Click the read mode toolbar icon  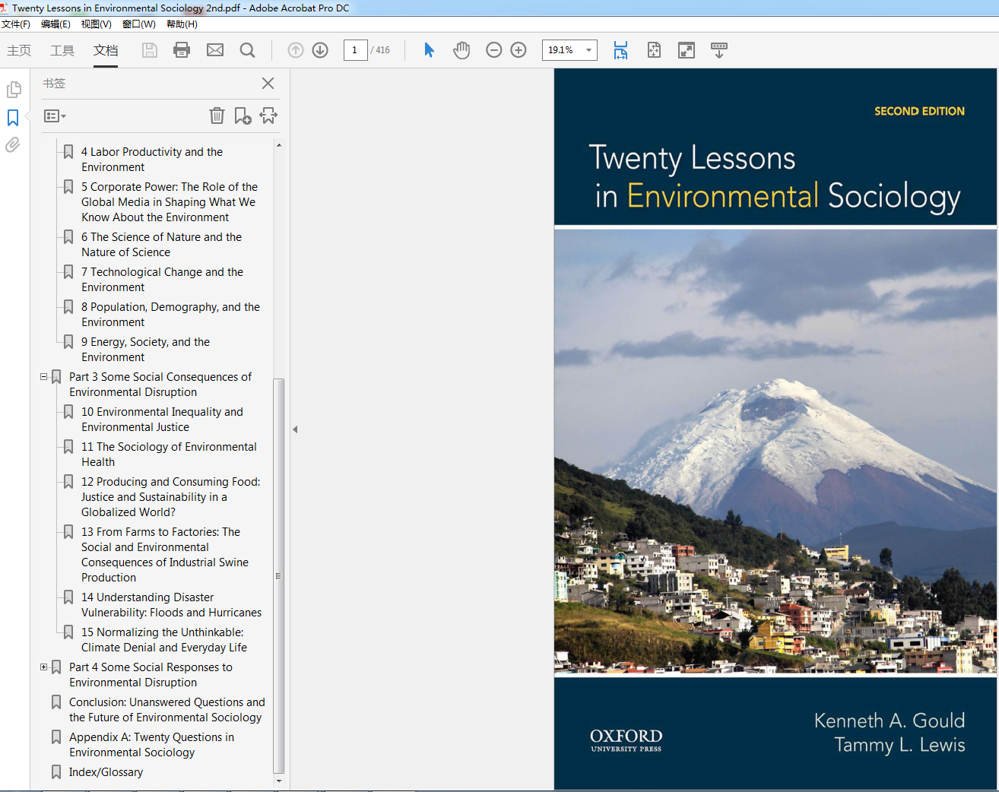click(x=718, y=50)
